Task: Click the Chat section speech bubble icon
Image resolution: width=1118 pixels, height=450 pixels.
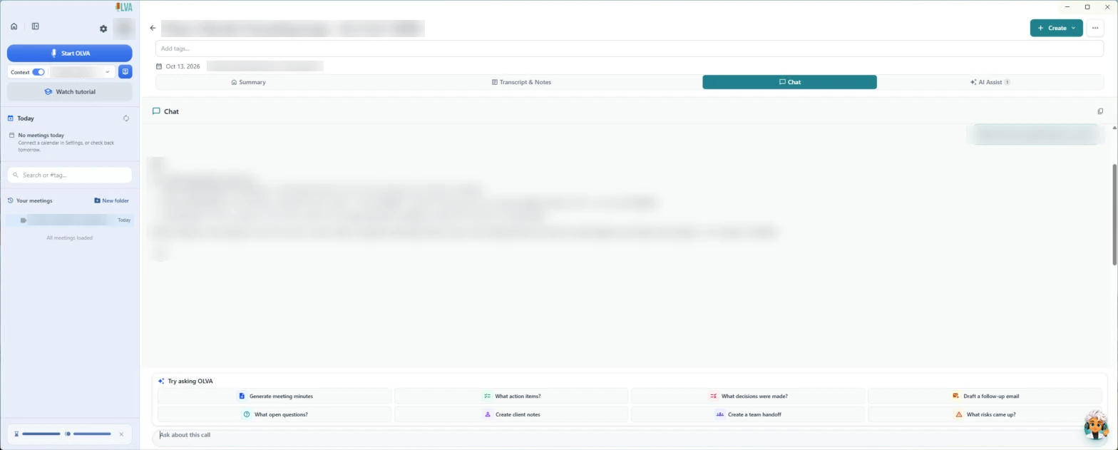Action: (156, 111)
